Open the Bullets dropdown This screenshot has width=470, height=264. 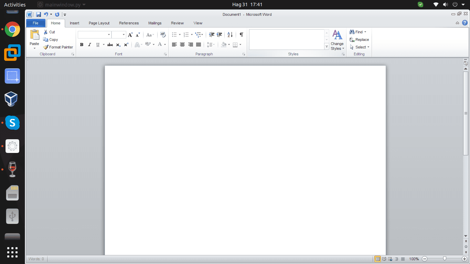click(180, 35)
